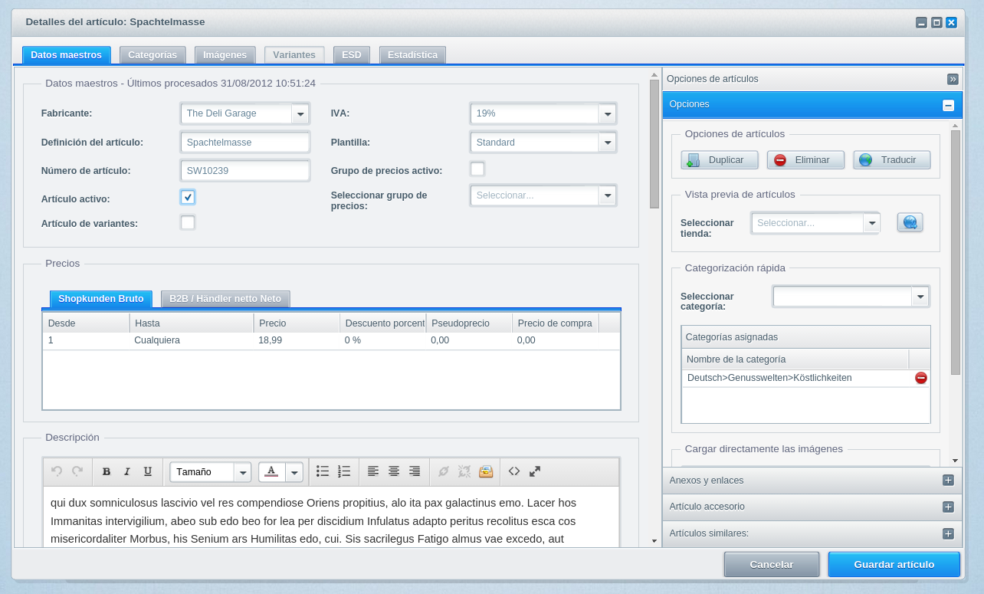Screen dimensions: 984x594
Task: Insert bulleted list in description
Action: click(x=323, y=471)
